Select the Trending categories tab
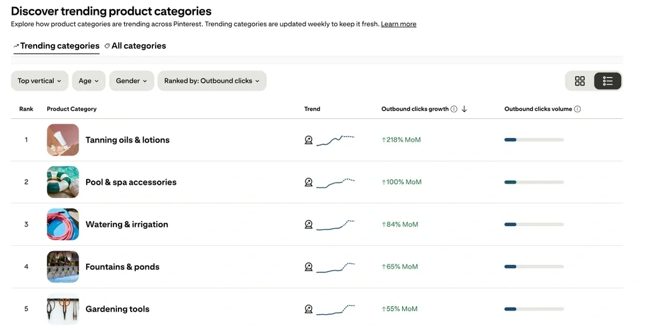The image size is (646, 327). (x=57, y=46)
